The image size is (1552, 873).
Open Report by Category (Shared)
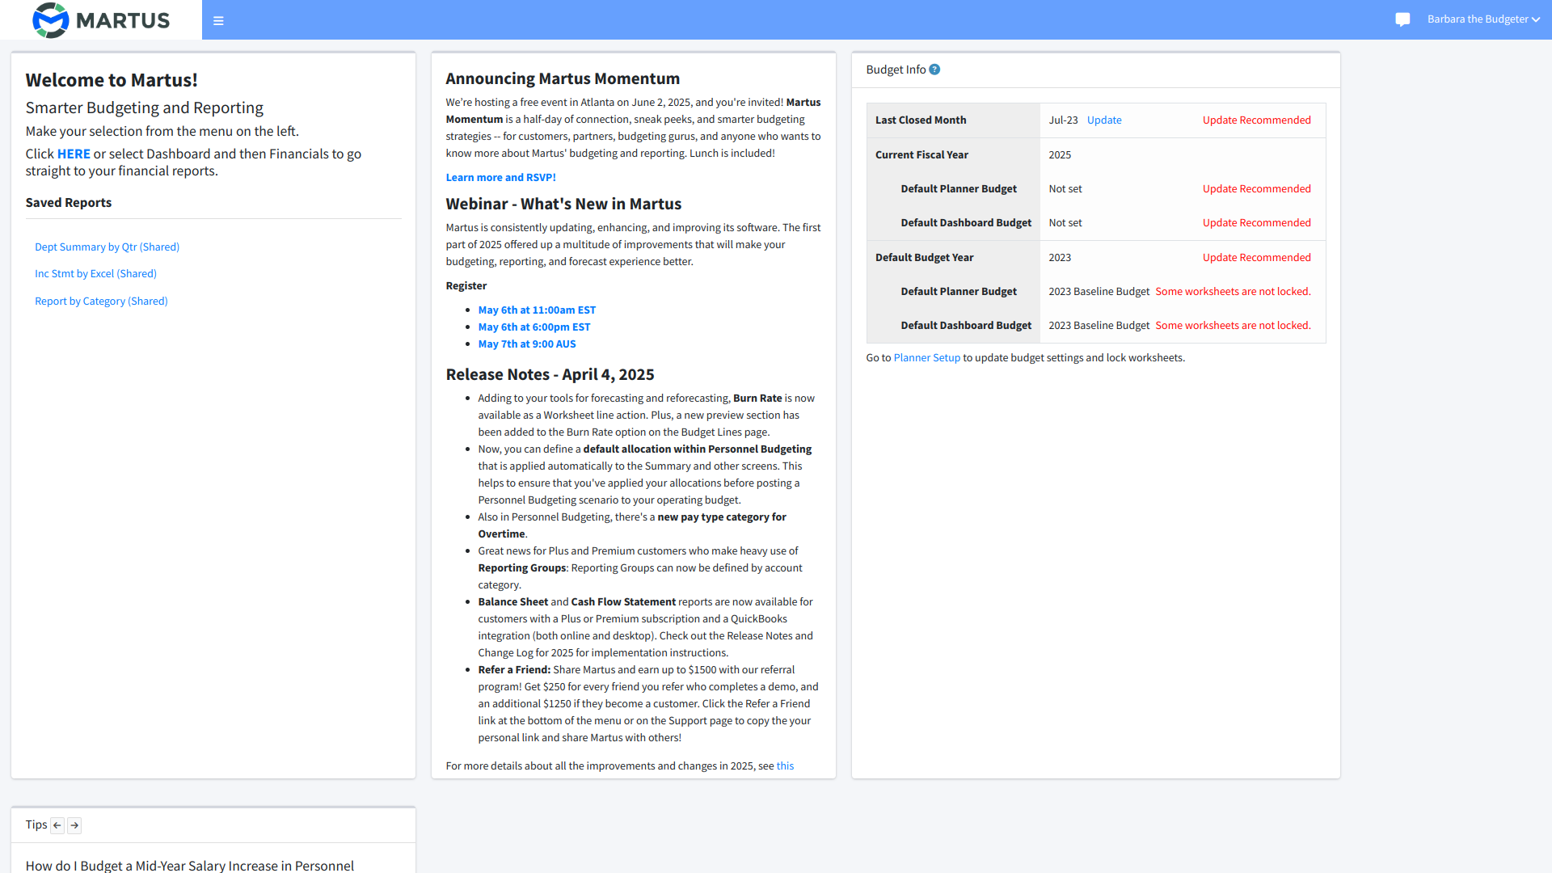click(x=101, y=302)
